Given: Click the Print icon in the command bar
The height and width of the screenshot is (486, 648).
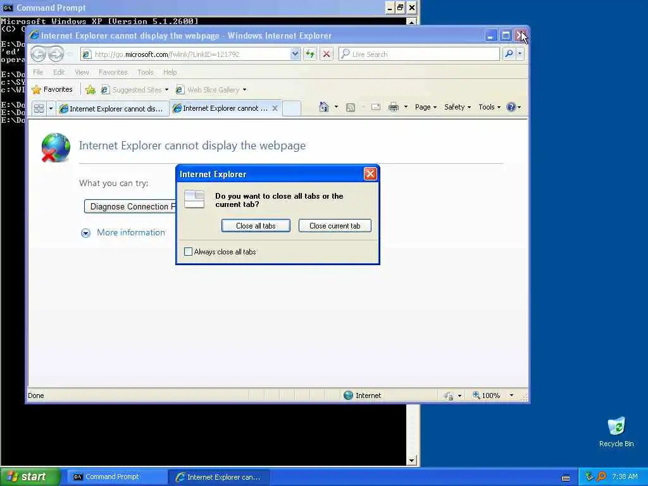Looking at the screenshot, I should [x=394, y=107].
